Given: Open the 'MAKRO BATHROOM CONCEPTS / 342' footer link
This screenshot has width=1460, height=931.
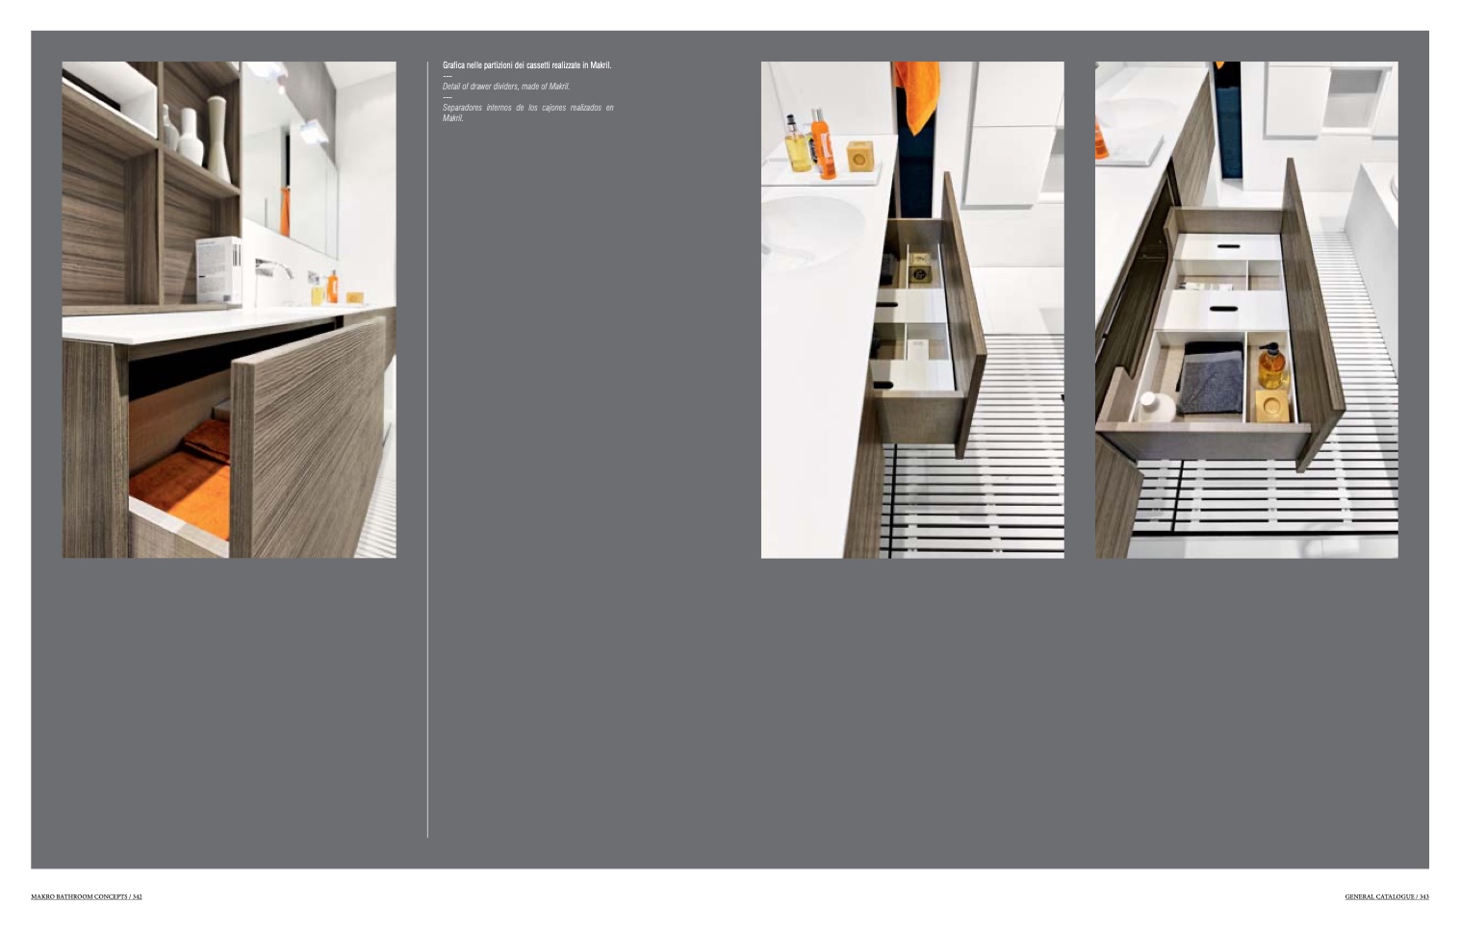Looking at the screenshot, I should pyautogui.click(x=87, y=896).
